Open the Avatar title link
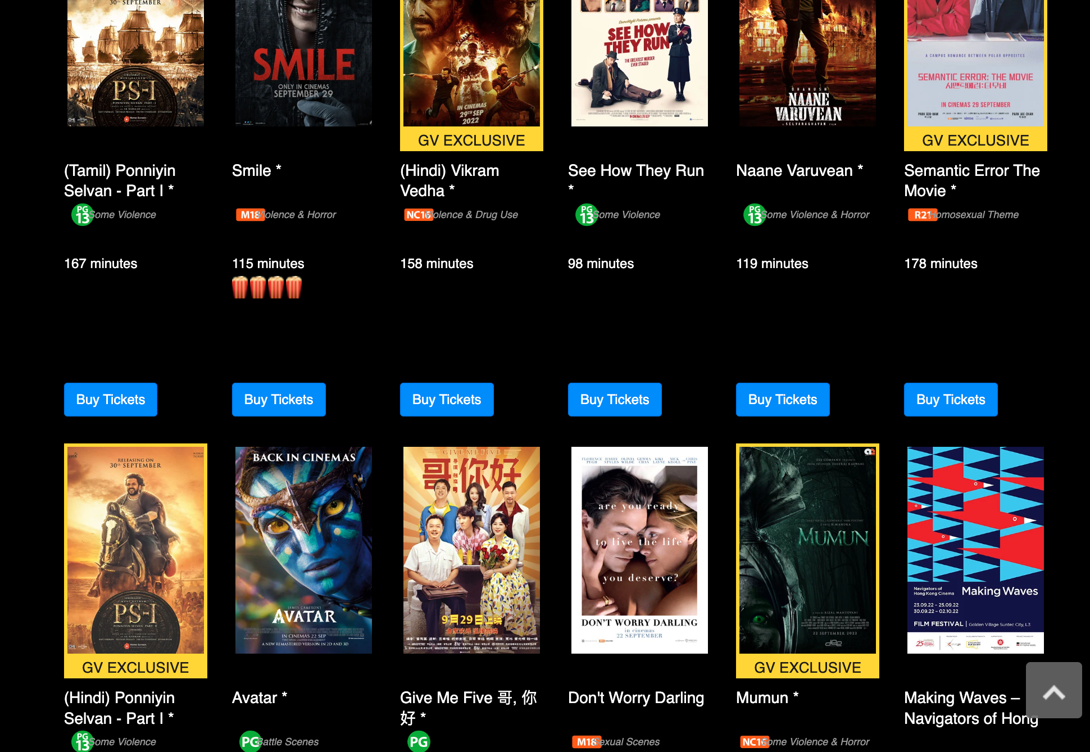Screen dimensions: 1090x752 260,697
